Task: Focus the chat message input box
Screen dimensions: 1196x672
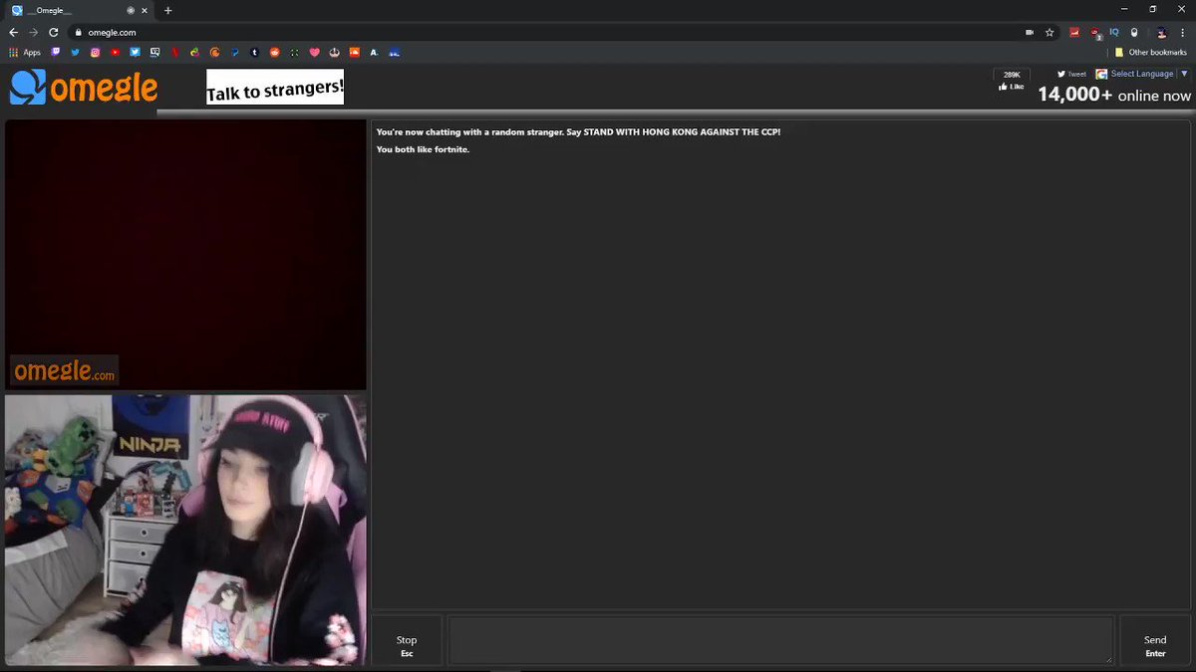Action: 779,640
